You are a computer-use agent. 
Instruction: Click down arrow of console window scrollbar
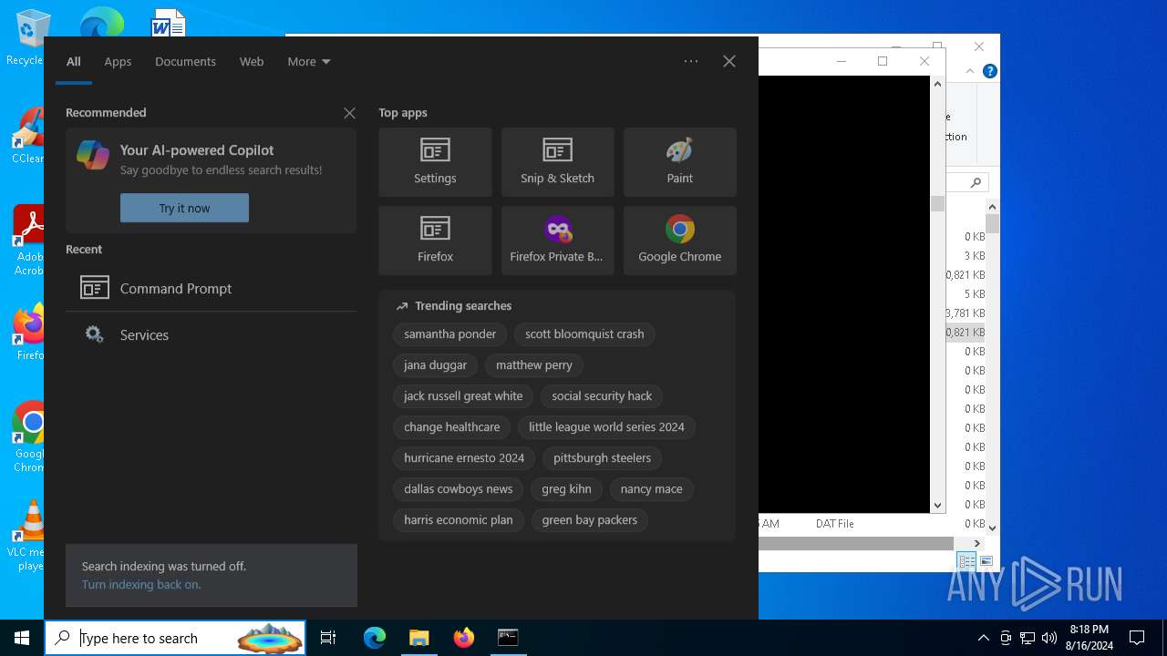(x=937, y=505)
